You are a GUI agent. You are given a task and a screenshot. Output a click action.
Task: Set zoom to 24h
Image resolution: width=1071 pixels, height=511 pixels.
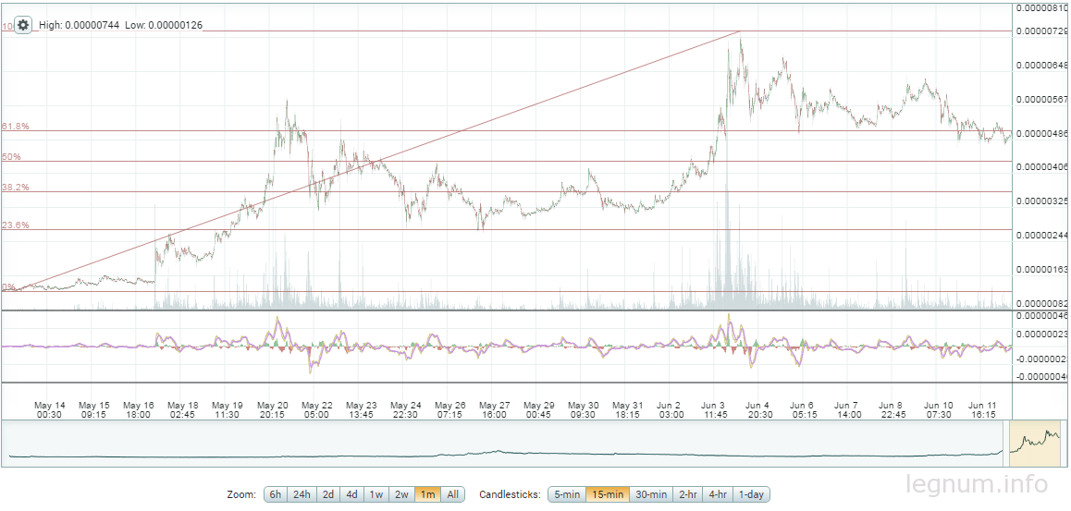302,494
